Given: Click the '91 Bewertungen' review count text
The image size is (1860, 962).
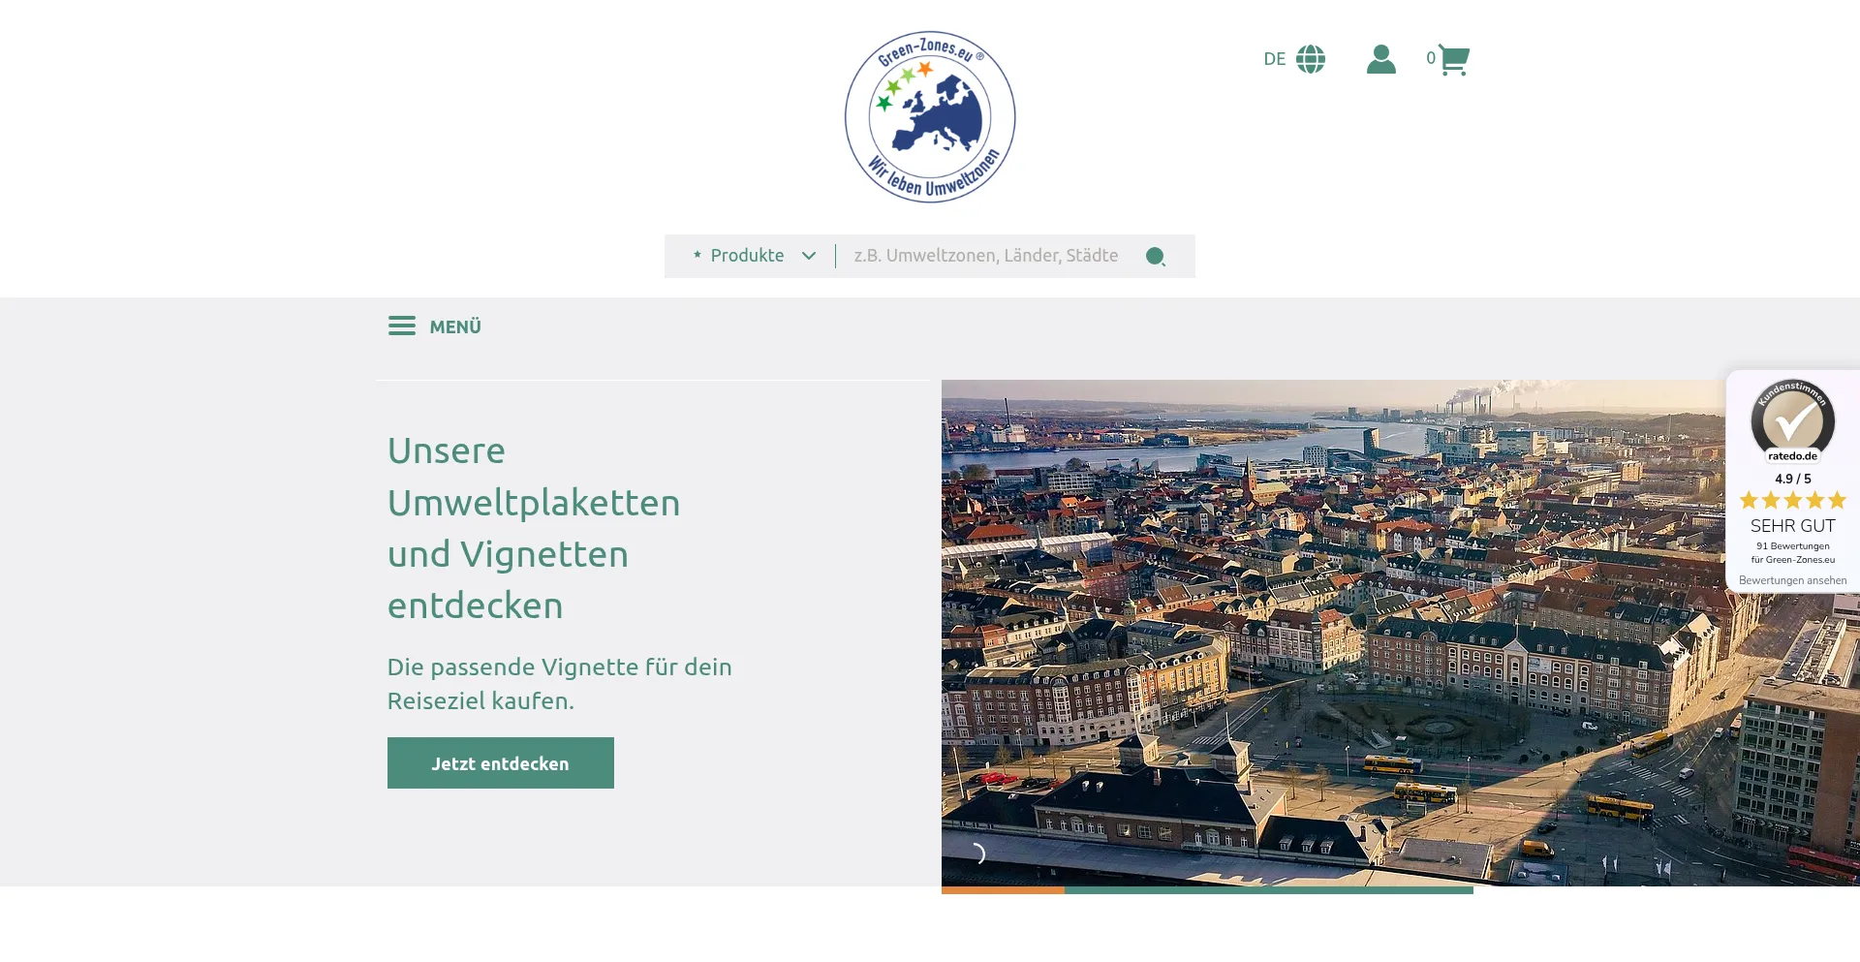Looking at the screenshot, I should [x=1792, y=546].
